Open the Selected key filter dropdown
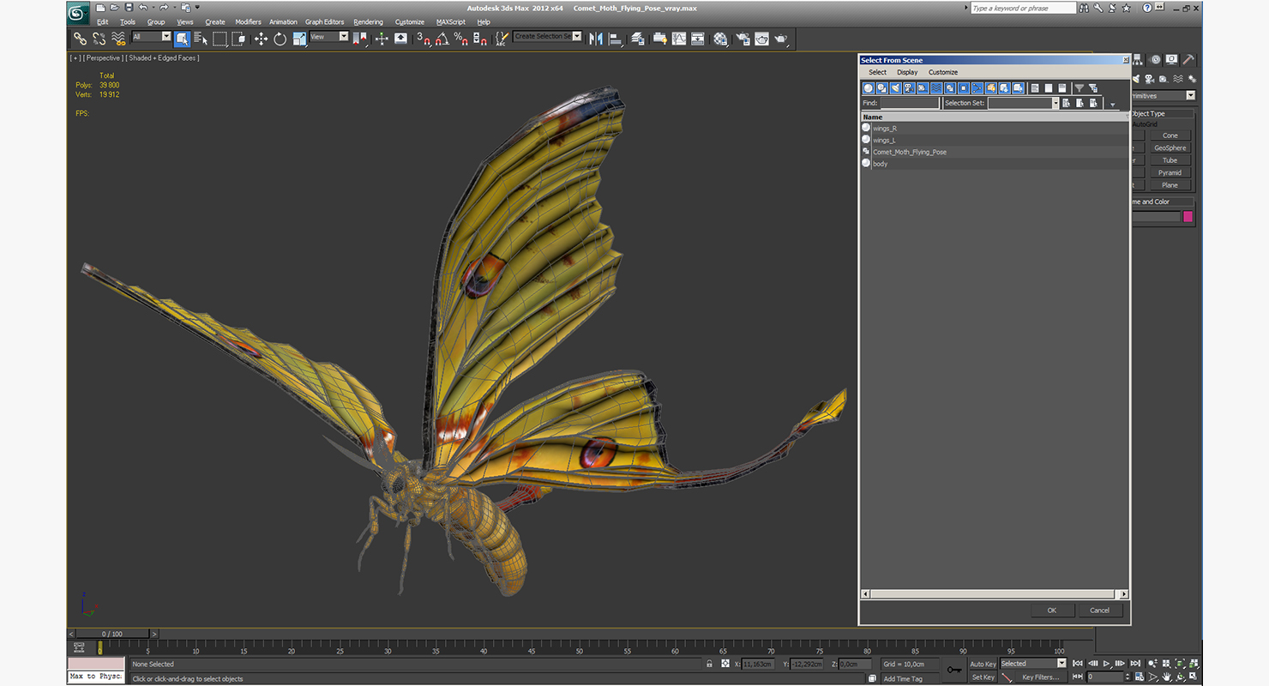1269x686 pixels. pos(1033,664)
